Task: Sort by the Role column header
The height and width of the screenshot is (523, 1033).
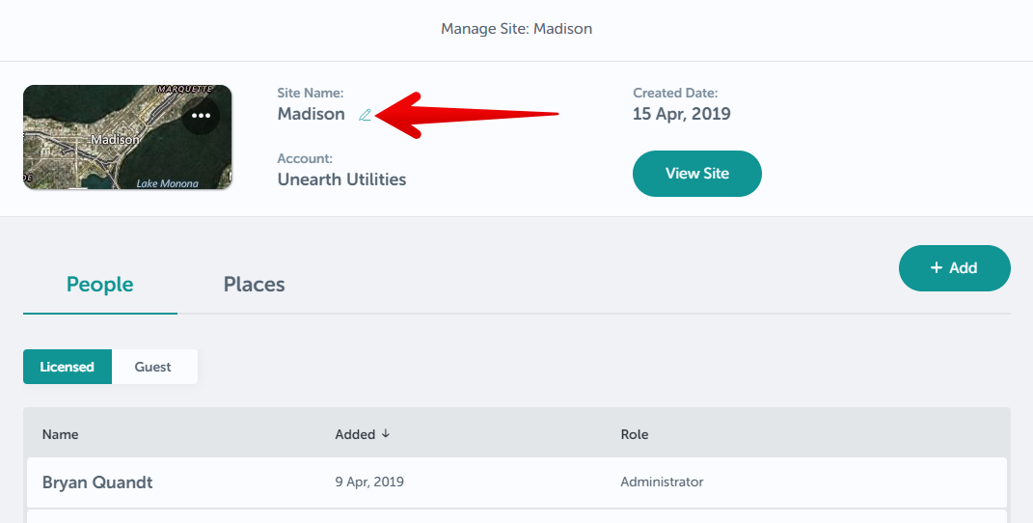Action: click(x=635, y=434)
